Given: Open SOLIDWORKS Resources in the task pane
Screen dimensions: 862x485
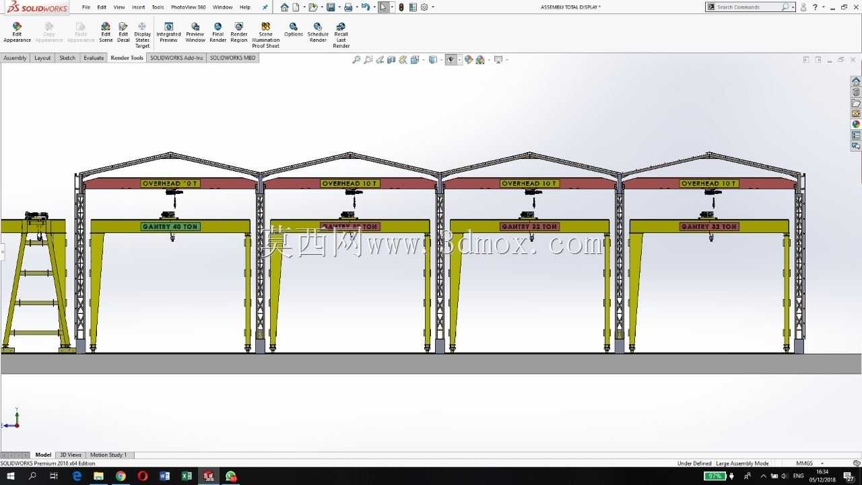Looking at the screenshot, I should [x=856, y=82].
